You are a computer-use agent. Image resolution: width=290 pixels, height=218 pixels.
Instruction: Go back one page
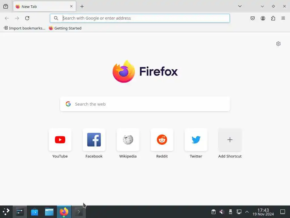point(7,18)
